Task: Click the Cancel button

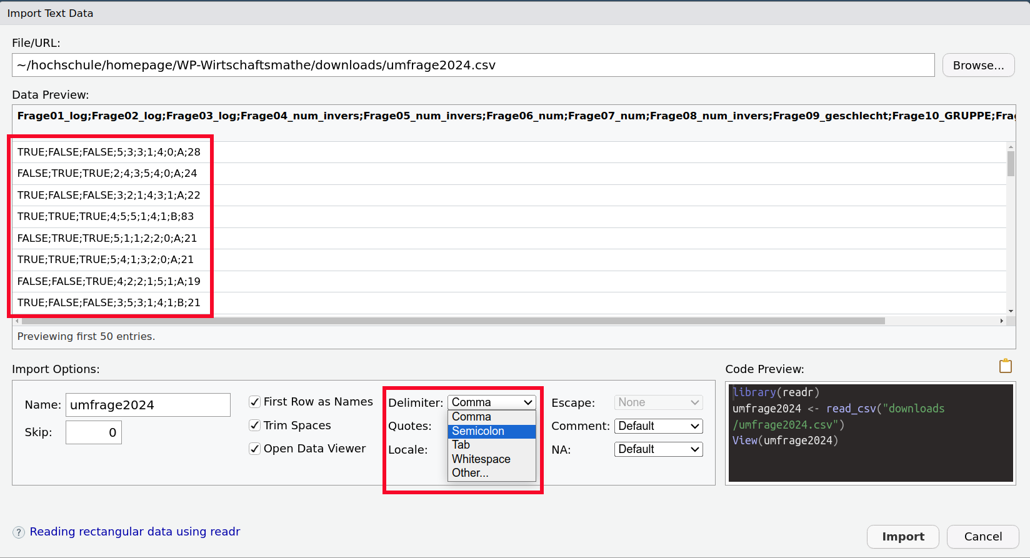Action: pos(982,537)
